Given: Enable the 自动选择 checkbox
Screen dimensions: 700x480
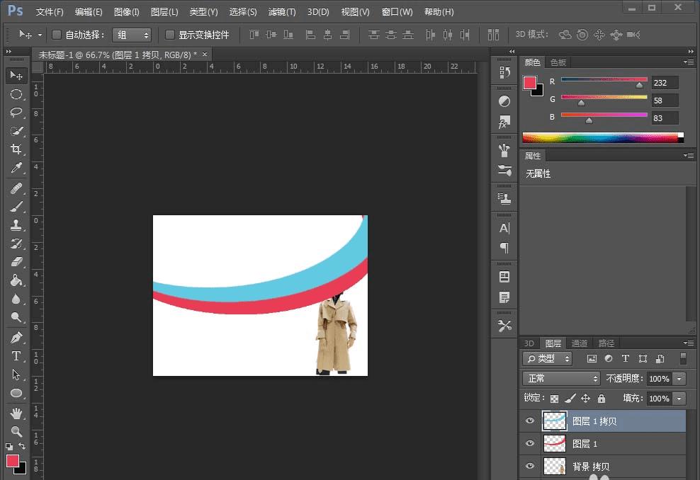Looking at the screenshot, I should click(57, 35).
